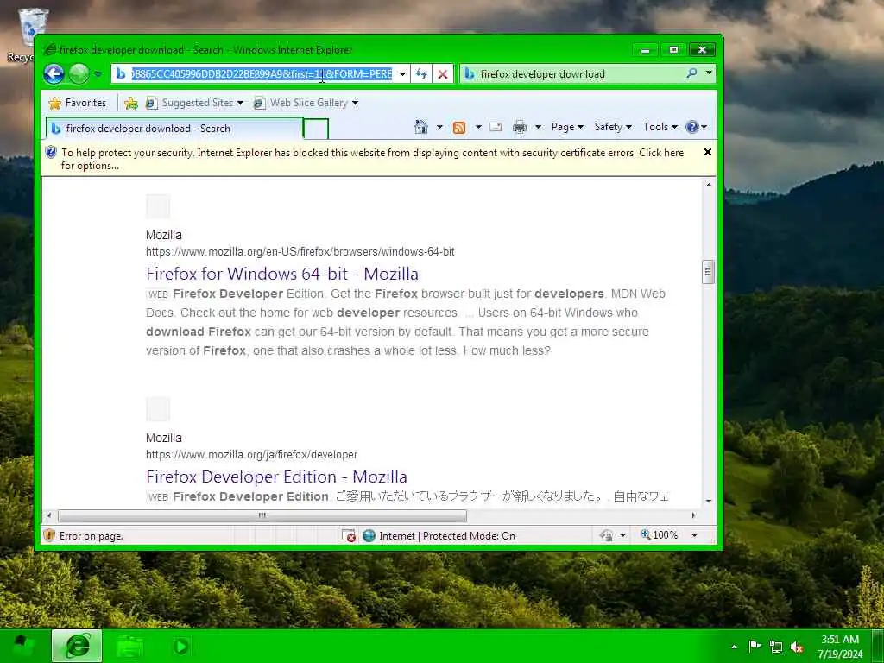Viewport: 884px width, 663px height.
Task: Expand the Print dropdown arrow
Action: click(538, 127)
